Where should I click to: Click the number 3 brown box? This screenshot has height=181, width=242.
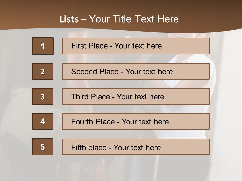pos(43,97)
